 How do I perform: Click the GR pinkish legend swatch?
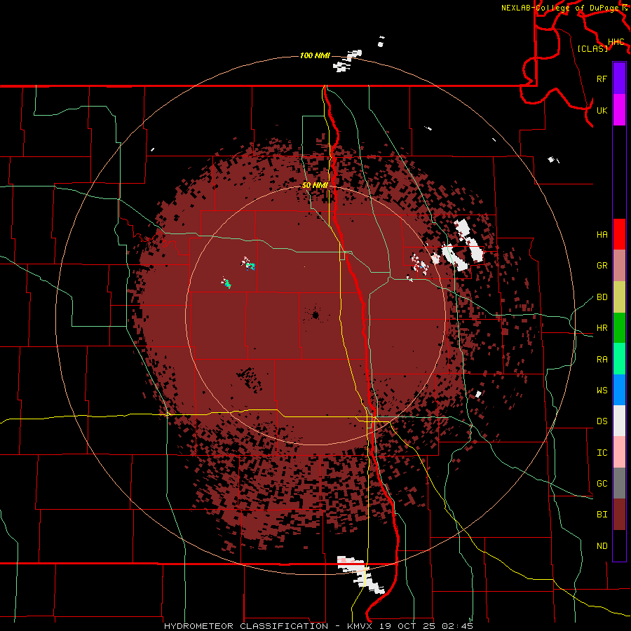click(619, 266)
